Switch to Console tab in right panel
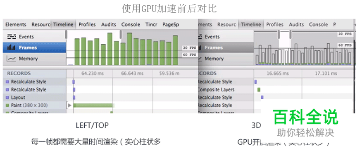Image resolution: width=362 pixels, height=153 pixels. tap(318, 24)
